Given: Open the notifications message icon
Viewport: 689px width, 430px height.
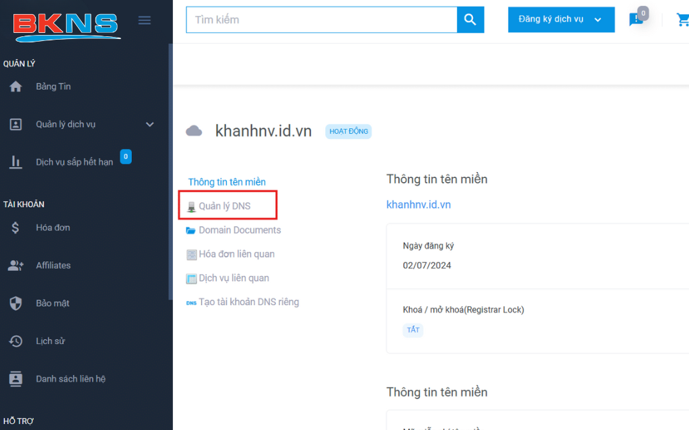Looking at the screenshot, I should click(636, 19).
